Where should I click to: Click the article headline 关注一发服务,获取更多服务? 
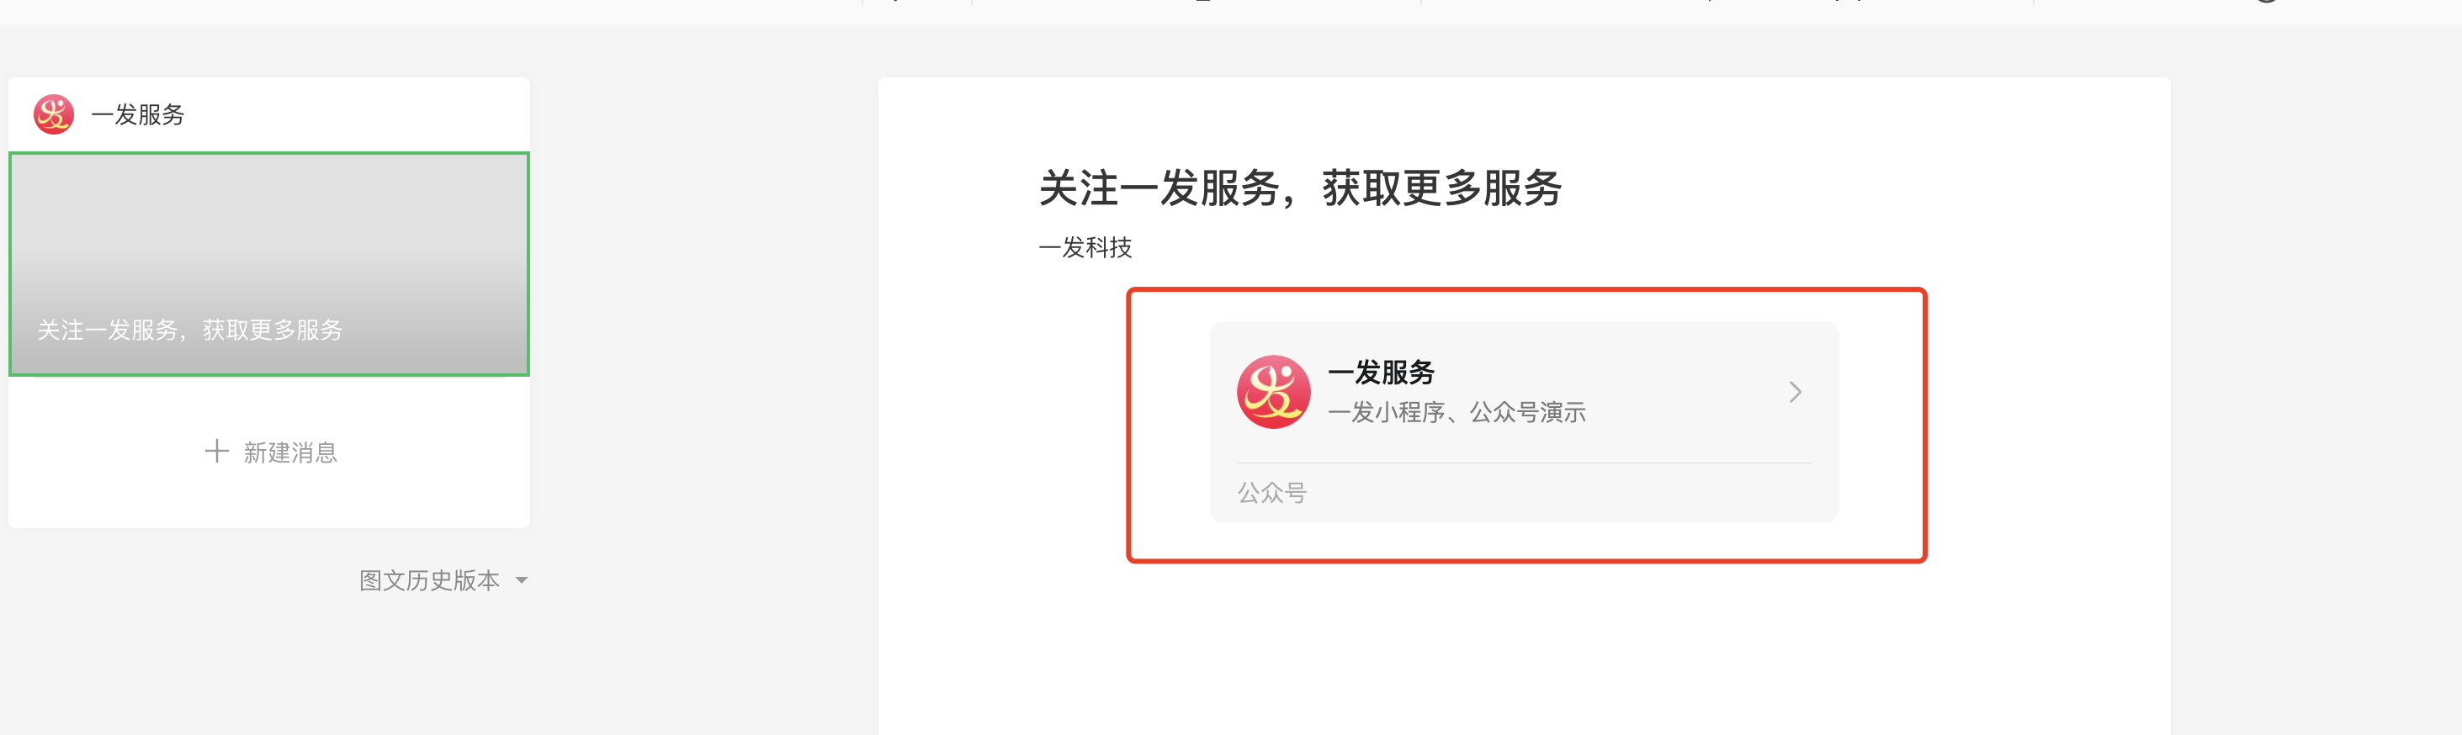pos(1300,188)
